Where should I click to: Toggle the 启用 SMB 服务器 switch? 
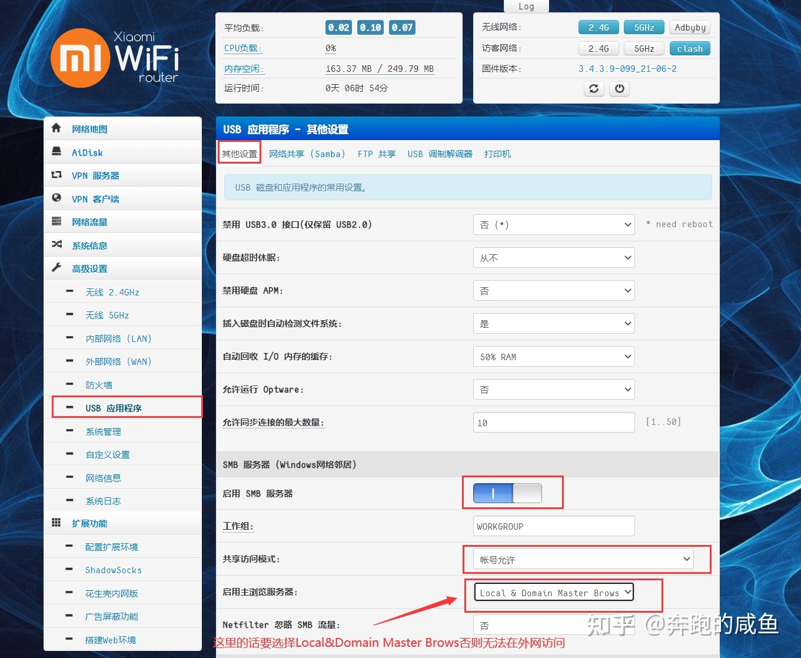(507, 493)
